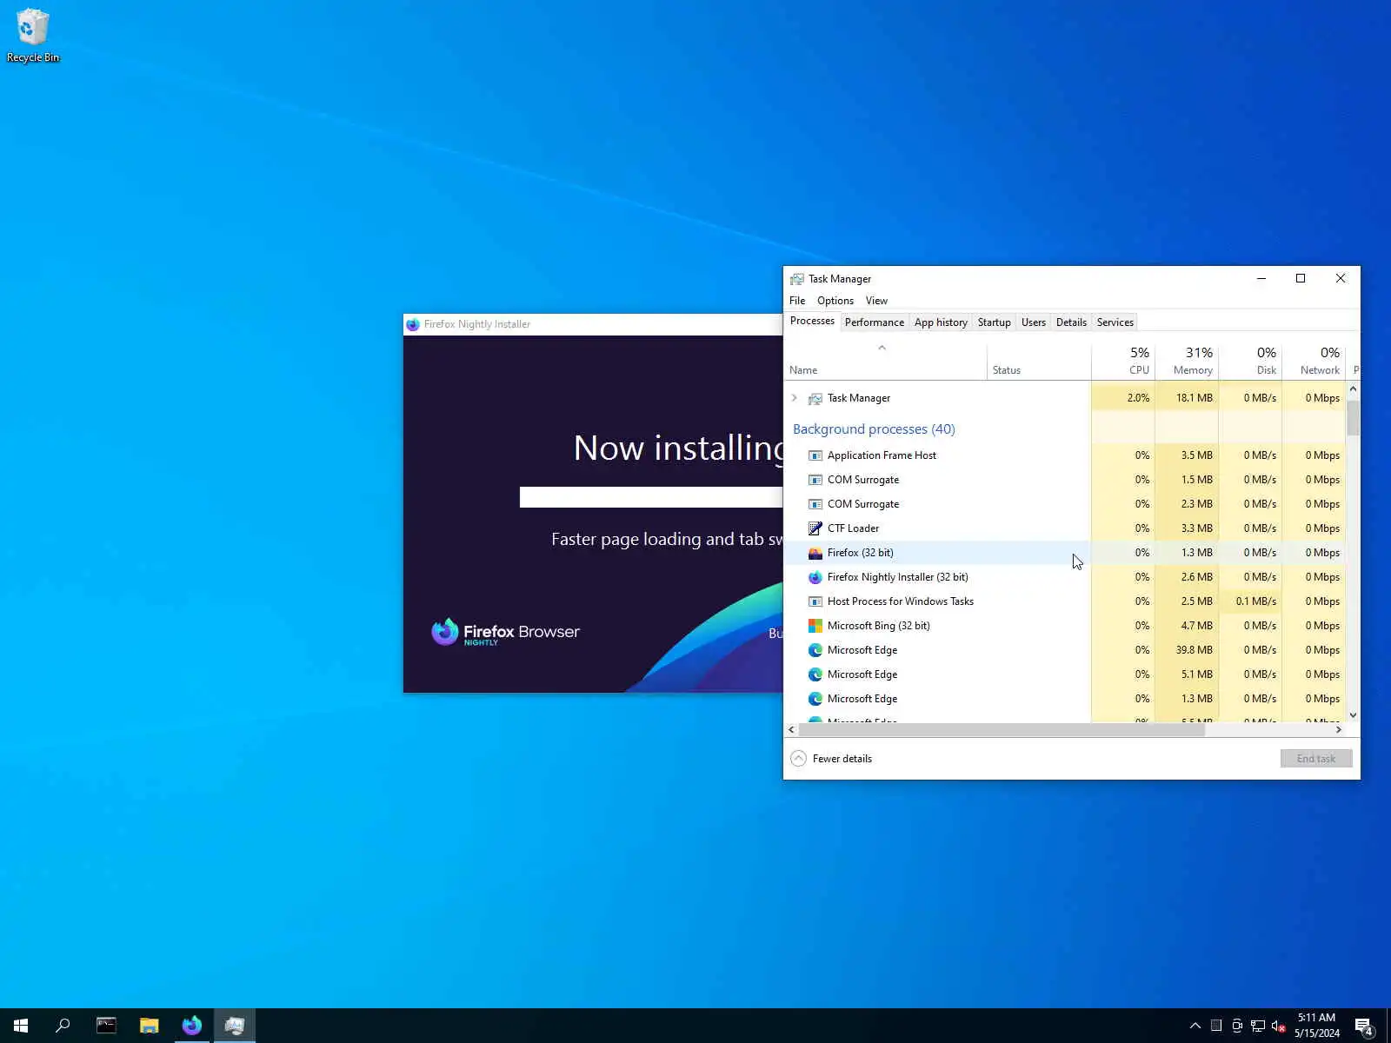This screenshot has width=1391, height=1043.
Task: Click the horizontal scrollbar thumb in Task Manager
Action: click(x=1002, y=730)
